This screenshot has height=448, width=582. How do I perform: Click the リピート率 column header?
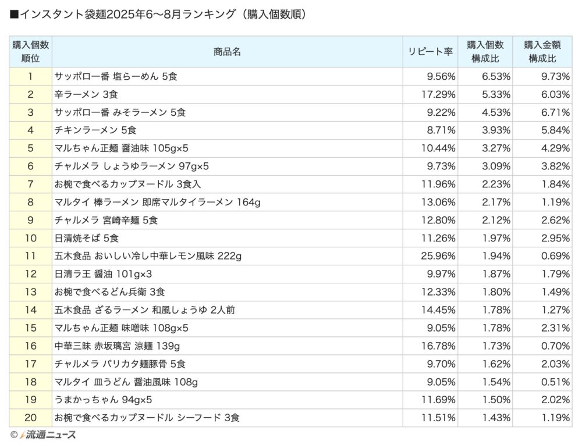[430, 52]
